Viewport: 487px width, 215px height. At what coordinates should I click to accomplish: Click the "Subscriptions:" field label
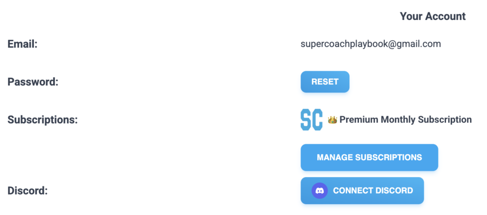(x=42, y=120)
